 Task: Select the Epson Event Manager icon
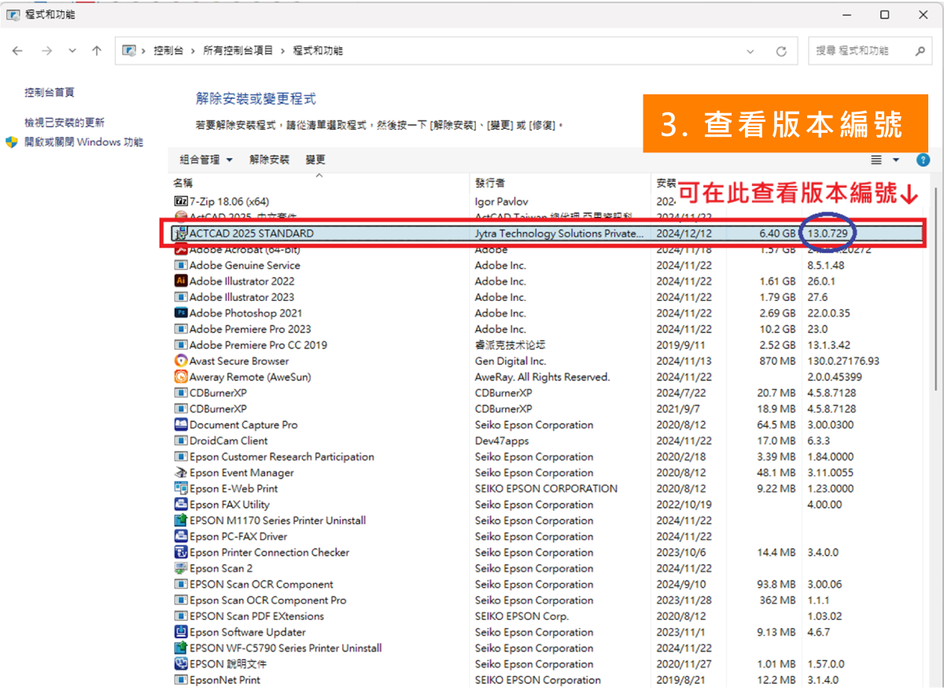[x=181, y=472]
